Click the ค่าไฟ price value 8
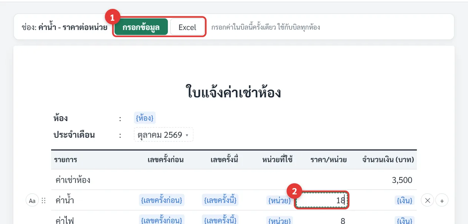This screenshot has width=468, height=224. [343, 221]
